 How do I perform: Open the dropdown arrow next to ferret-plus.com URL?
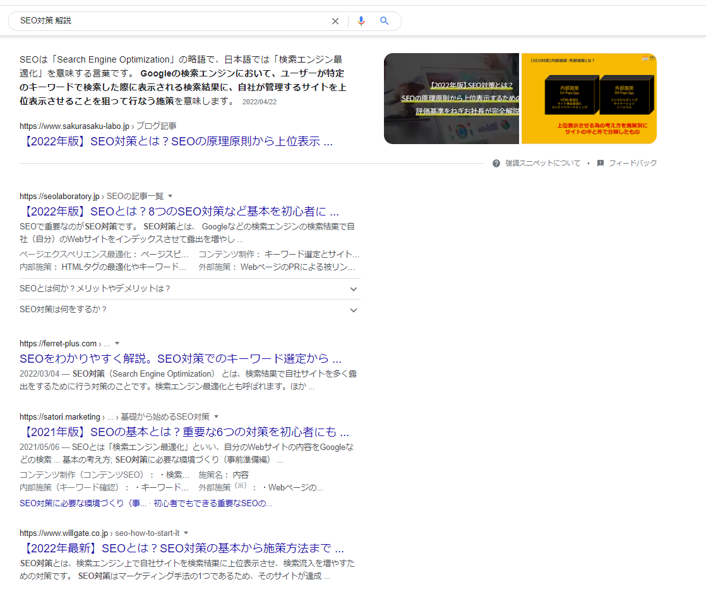pos(117,344)
